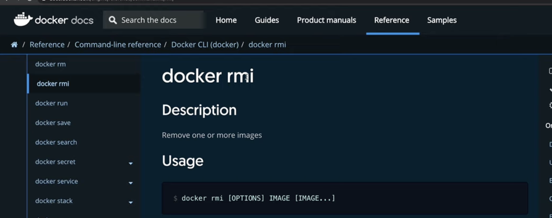Click the search magnifier icon
This screenshot has width=552, height=218.
[113, 20]
